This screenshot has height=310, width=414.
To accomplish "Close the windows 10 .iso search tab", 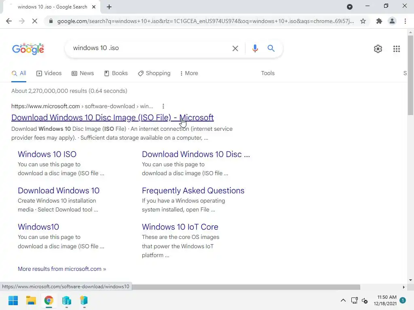I will [94, 7].
